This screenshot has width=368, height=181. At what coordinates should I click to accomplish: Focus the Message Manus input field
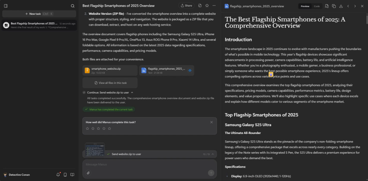click(x=149, y=164)
